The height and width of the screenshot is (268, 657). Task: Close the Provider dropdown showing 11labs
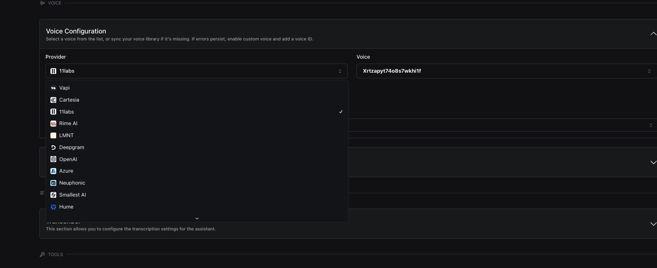click(196, 71)
